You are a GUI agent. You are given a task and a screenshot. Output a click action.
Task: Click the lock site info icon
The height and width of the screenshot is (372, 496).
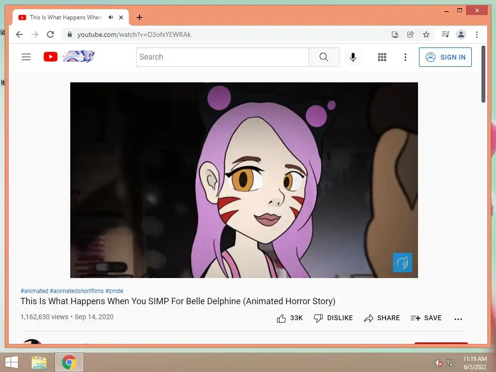(70, 34)
